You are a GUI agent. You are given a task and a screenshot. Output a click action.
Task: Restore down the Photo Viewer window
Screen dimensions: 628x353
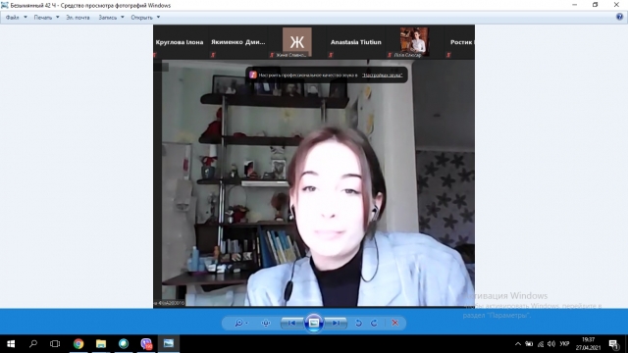(596, 5)
